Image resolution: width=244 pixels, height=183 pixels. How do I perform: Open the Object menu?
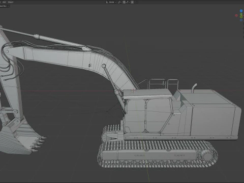(x=11, y=2)
